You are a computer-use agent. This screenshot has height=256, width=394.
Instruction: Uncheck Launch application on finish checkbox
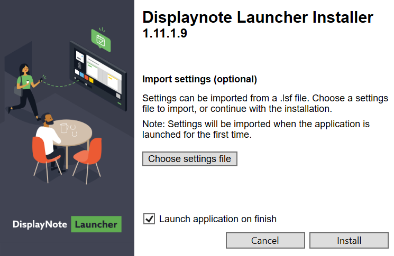149,219
